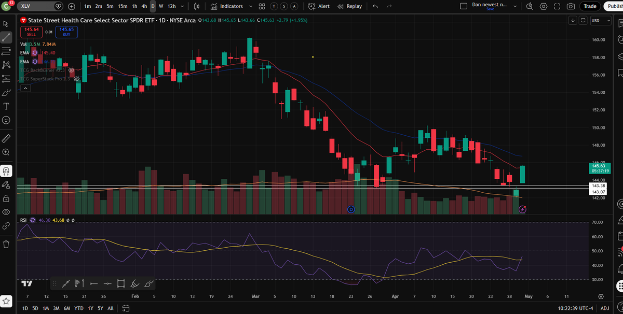Click the 143.38 horizontal line price label
This screenshot has width=623, height=314.
point(599,185)
